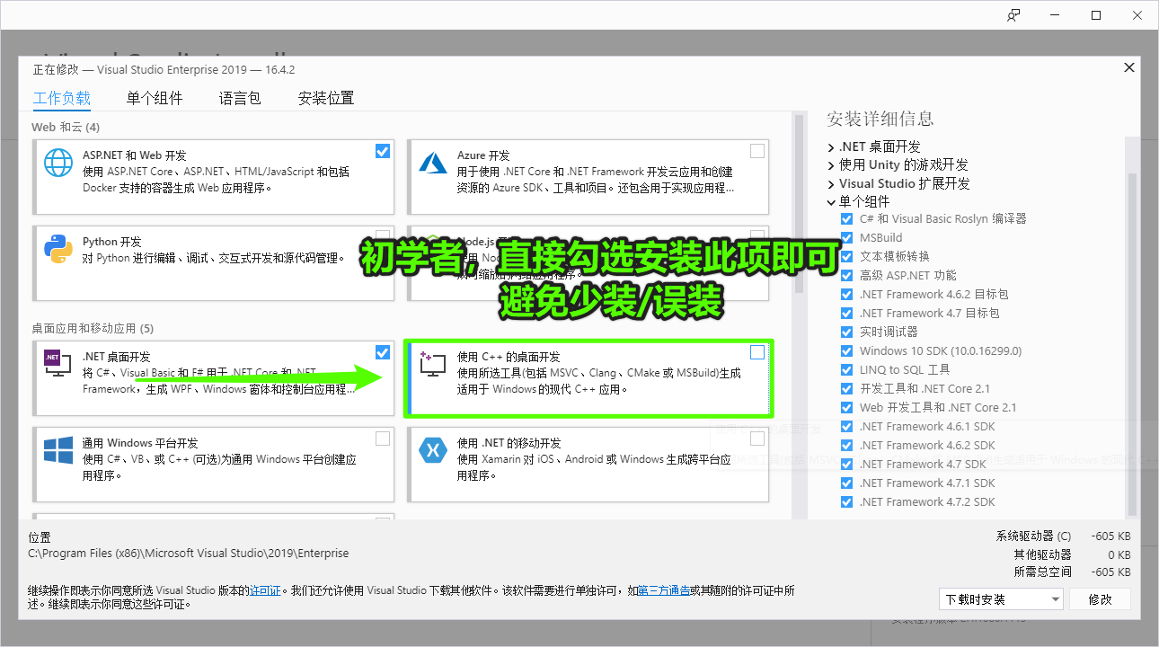Expand Visual Studio 扩展开发 details
This screenshot has width=1159, height=647.
831,184
